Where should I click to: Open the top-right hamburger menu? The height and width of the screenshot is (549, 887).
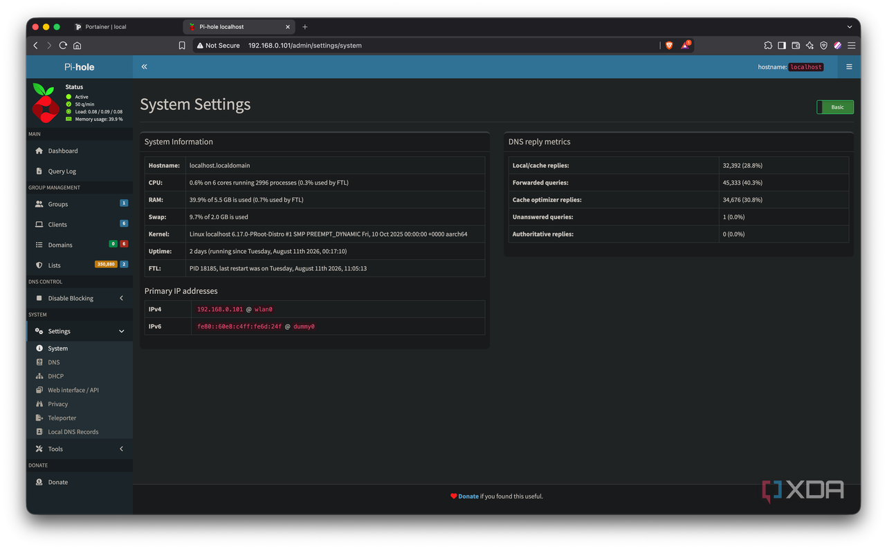point(849,67)
